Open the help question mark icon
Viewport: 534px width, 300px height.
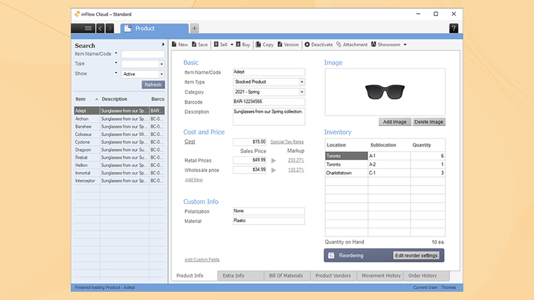(x=454, y=28)
